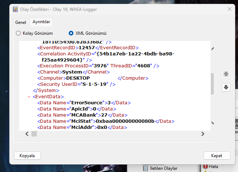
Task: Click the horizontal scrollbar right arrow
Action: [203, 134]
